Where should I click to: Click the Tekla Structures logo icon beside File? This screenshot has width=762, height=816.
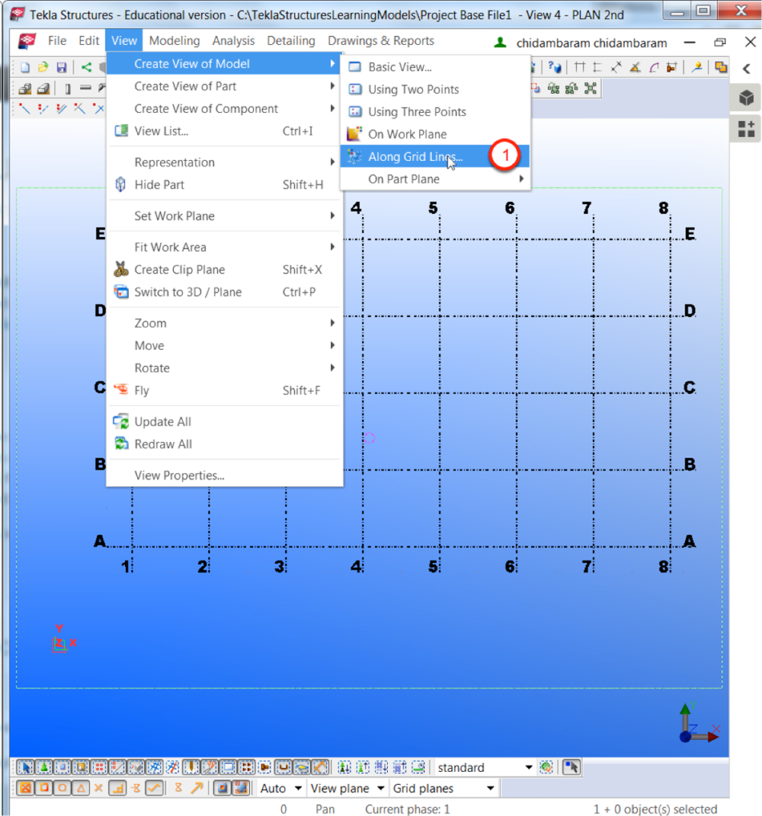coord(27,41)
